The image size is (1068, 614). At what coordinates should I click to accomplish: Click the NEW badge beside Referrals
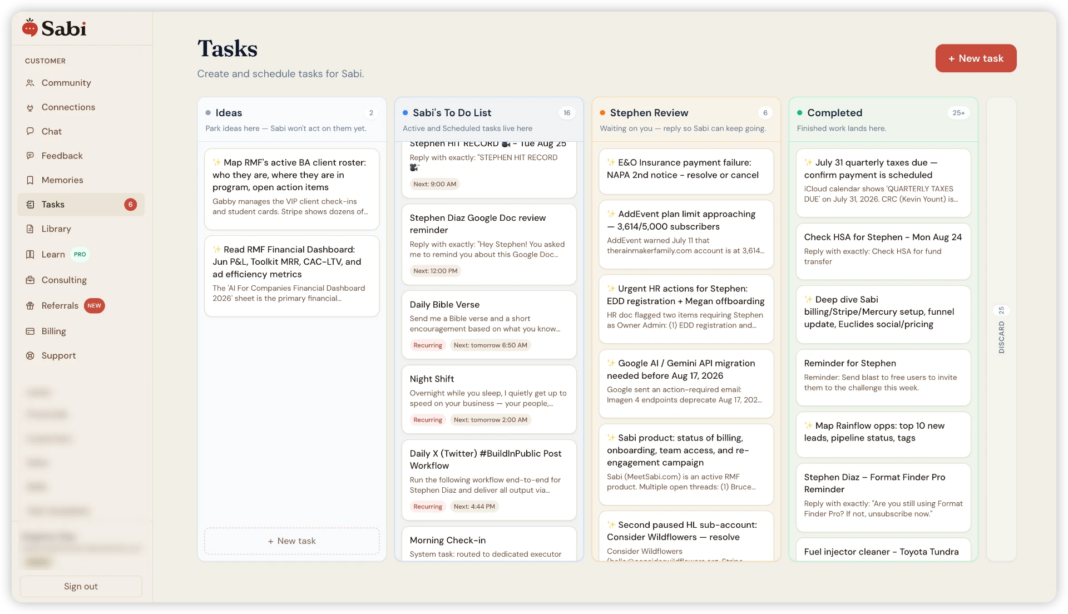(x=95, y=306)
